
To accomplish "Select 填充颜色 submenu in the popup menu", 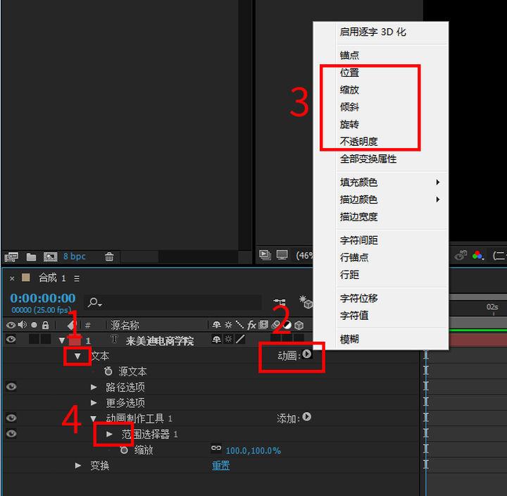I will coord(358,182).
